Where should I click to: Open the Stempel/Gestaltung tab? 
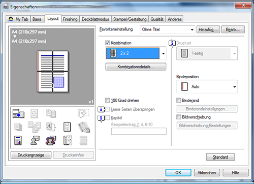point(130,19)
